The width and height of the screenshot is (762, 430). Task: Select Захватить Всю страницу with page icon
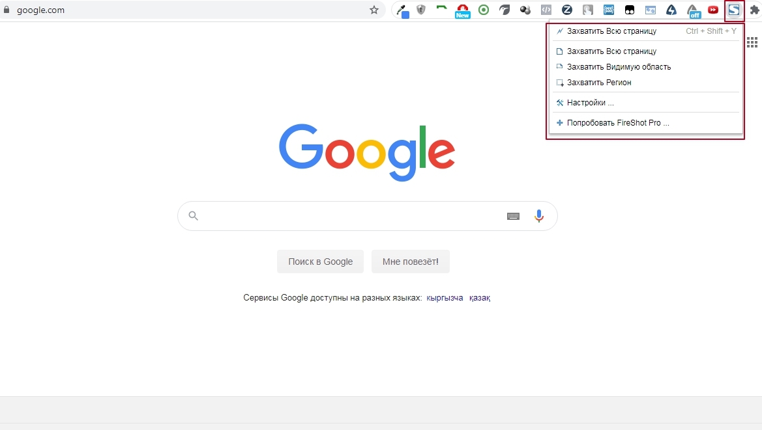[645, 51]
